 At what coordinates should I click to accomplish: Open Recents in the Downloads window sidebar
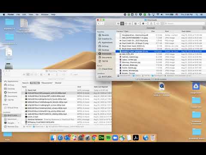105,35
